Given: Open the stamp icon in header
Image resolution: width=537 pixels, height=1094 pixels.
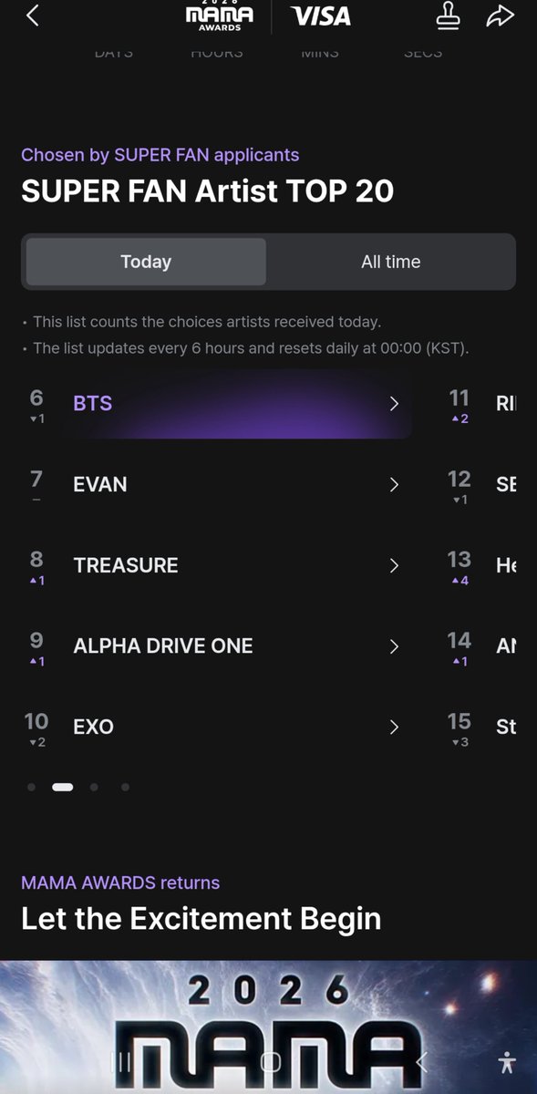Looking at the screenshot, I should [448, 16].
